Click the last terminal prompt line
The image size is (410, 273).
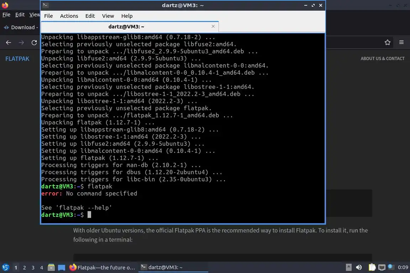(66, 215)
